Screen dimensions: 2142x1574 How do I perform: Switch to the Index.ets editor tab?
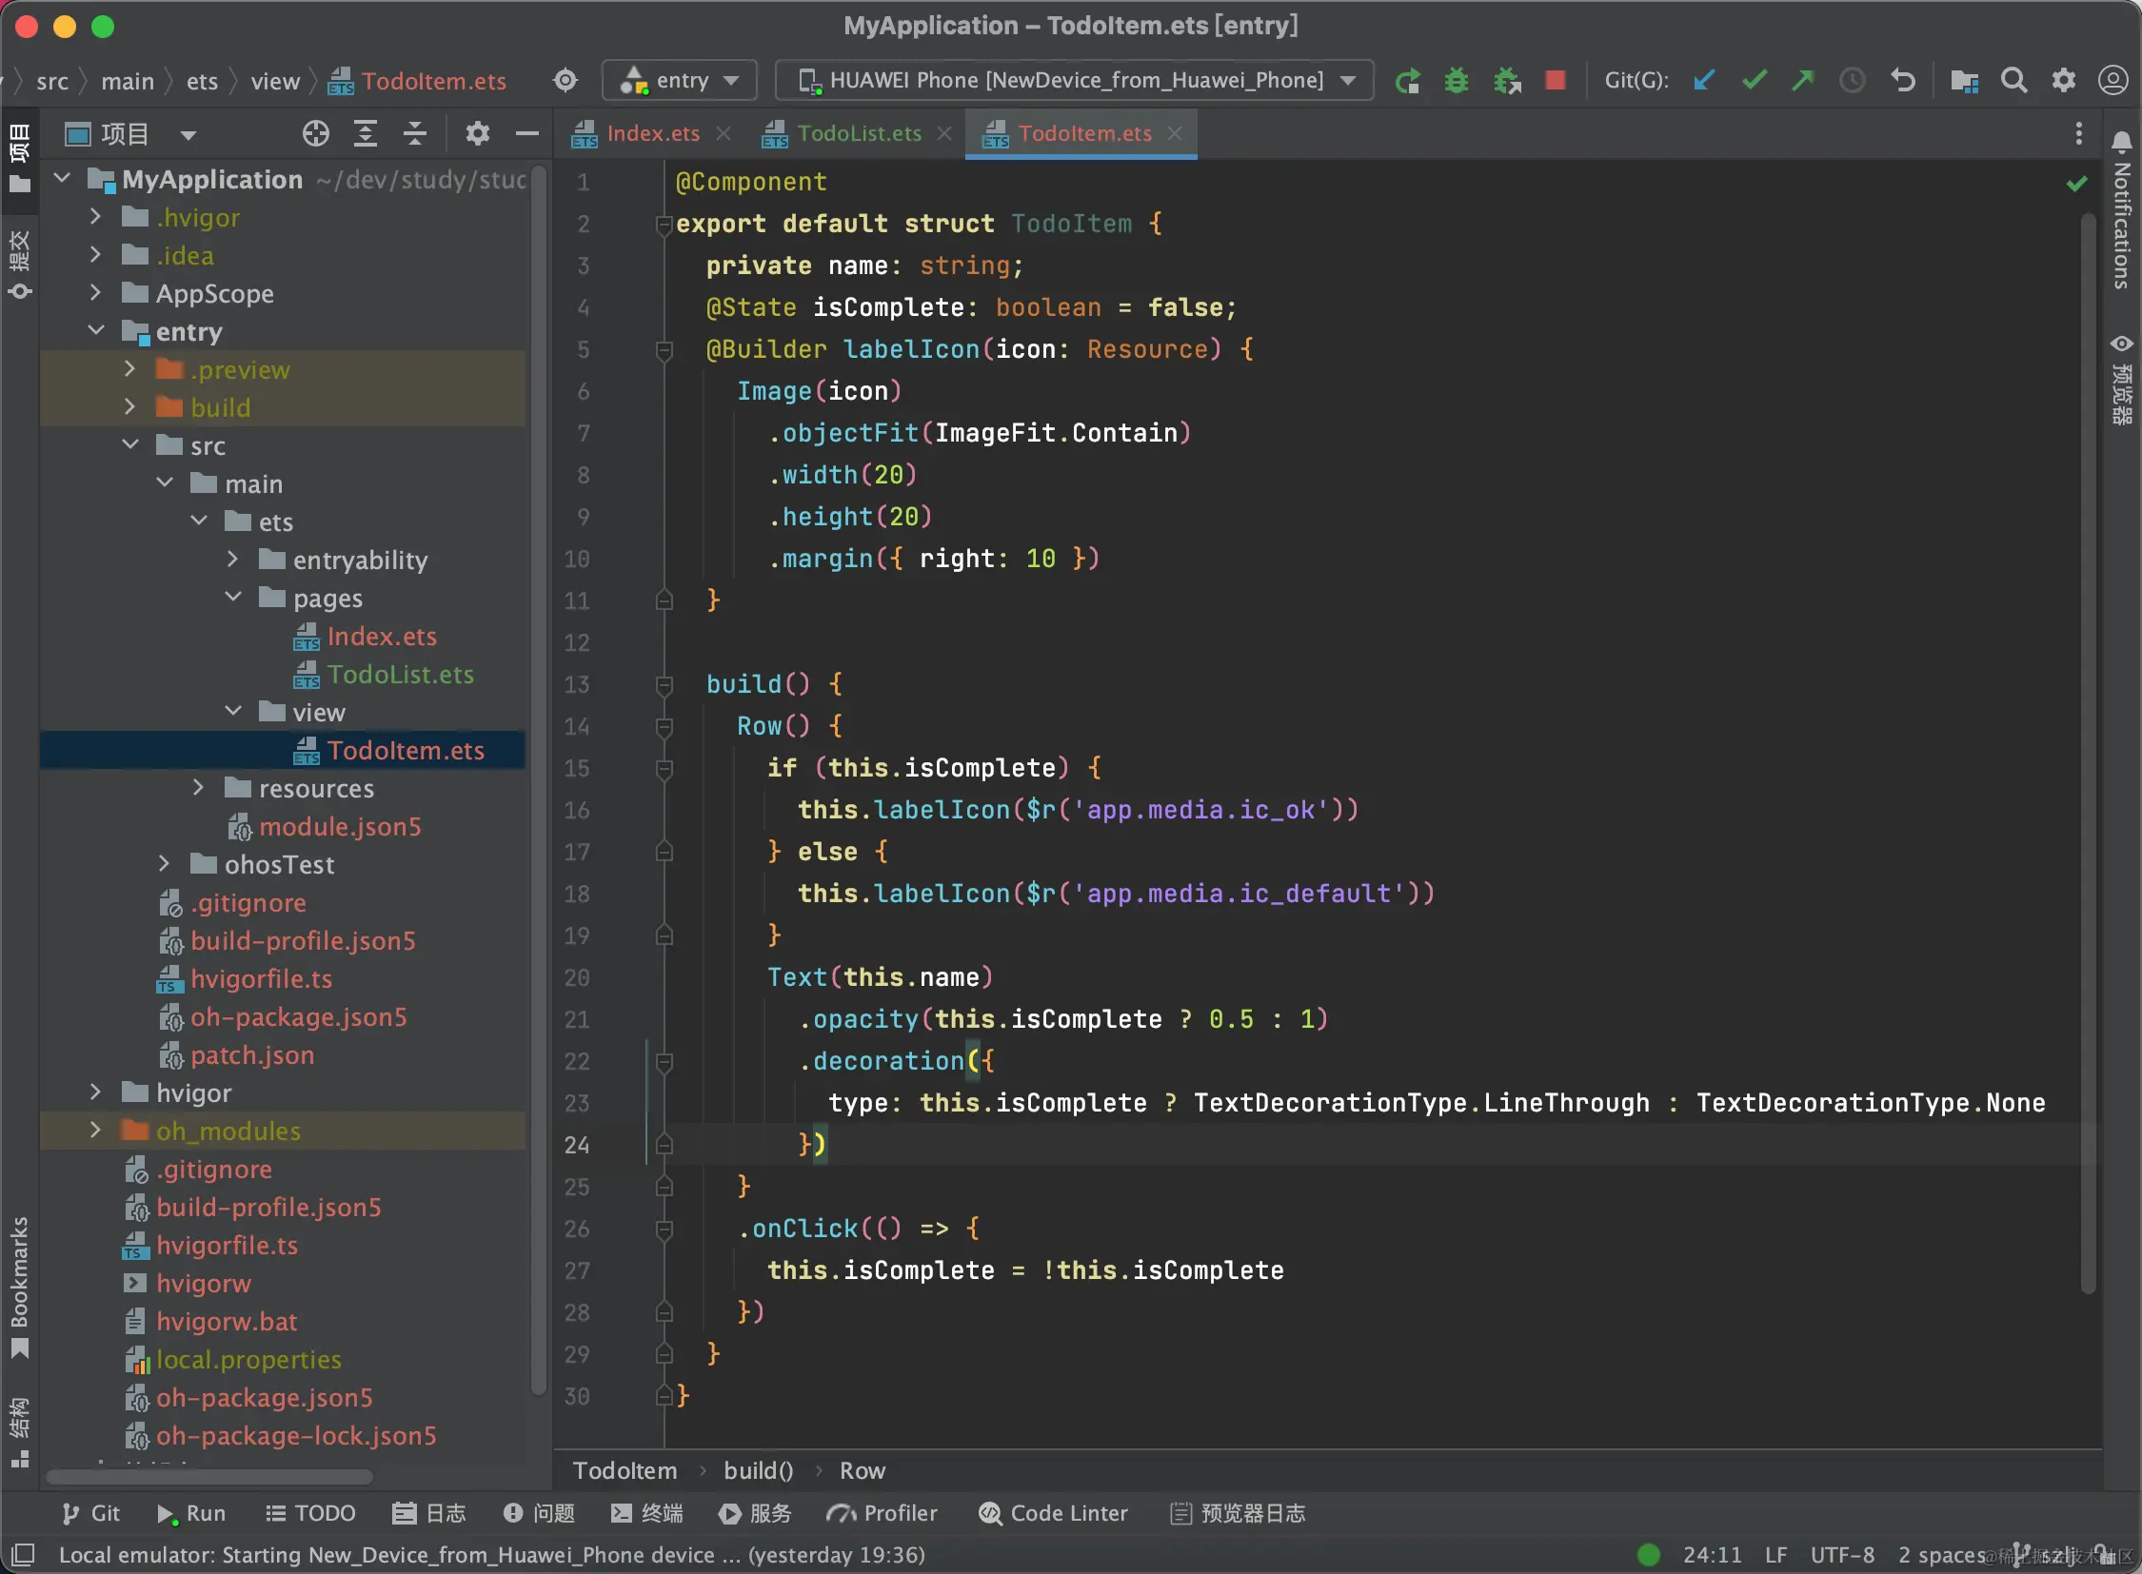[652, 134]
